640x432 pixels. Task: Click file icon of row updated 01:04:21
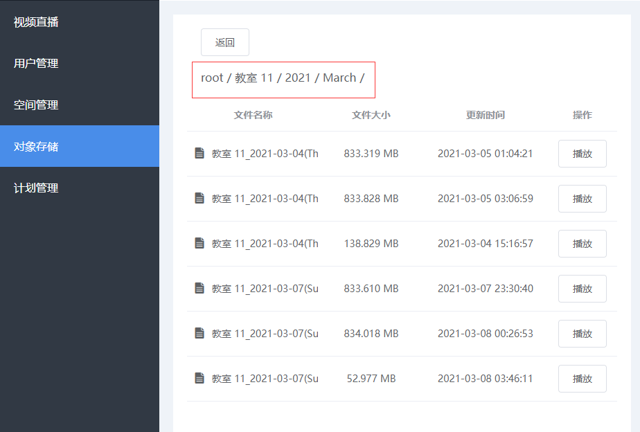click(199, 154)
